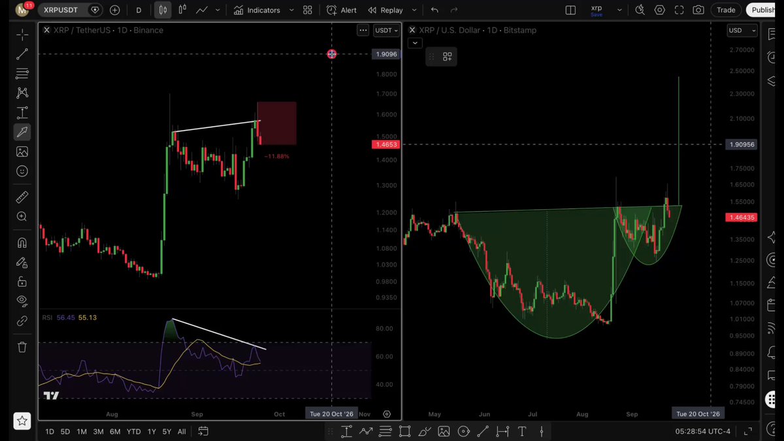Select the 1M time range
Screen dimensions: 784x441
[x=82, y=431]
